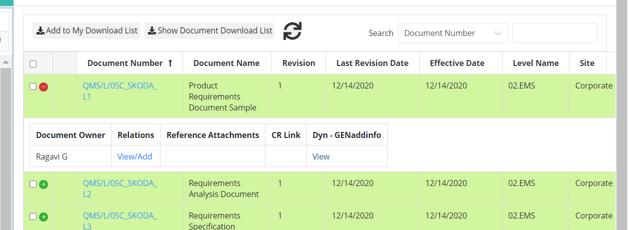Collapse the red minus row icon
Screen dimensions: 629x230
(x=43, y=87)
